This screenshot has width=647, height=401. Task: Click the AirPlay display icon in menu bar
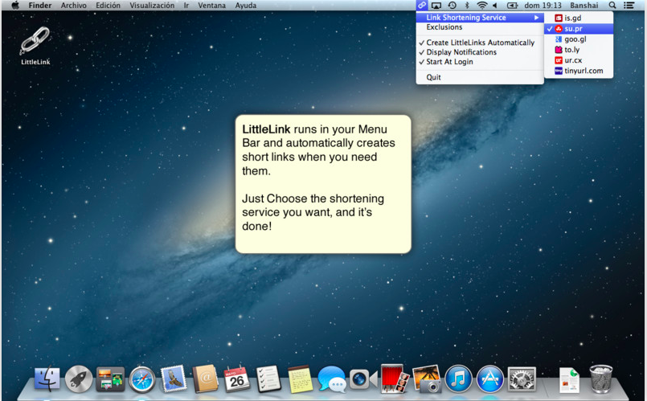436,6
